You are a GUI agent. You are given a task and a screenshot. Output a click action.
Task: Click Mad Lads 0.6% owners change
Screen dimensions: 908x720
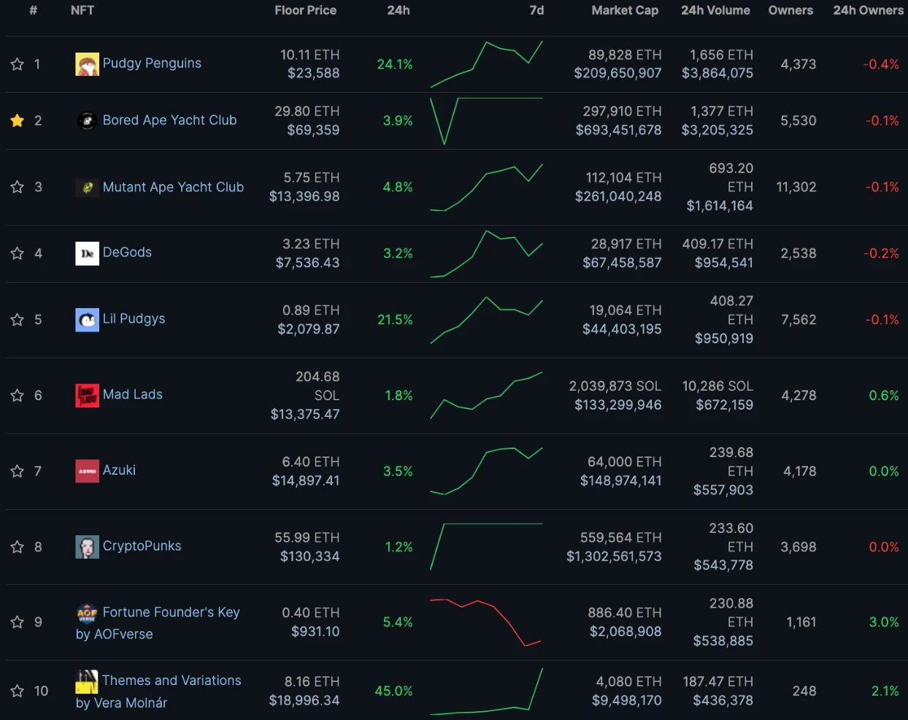pos(884,396)
